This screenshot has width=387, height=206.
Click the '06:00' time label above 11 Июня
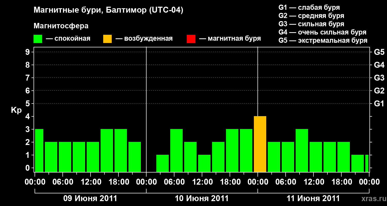coord(286,182)
